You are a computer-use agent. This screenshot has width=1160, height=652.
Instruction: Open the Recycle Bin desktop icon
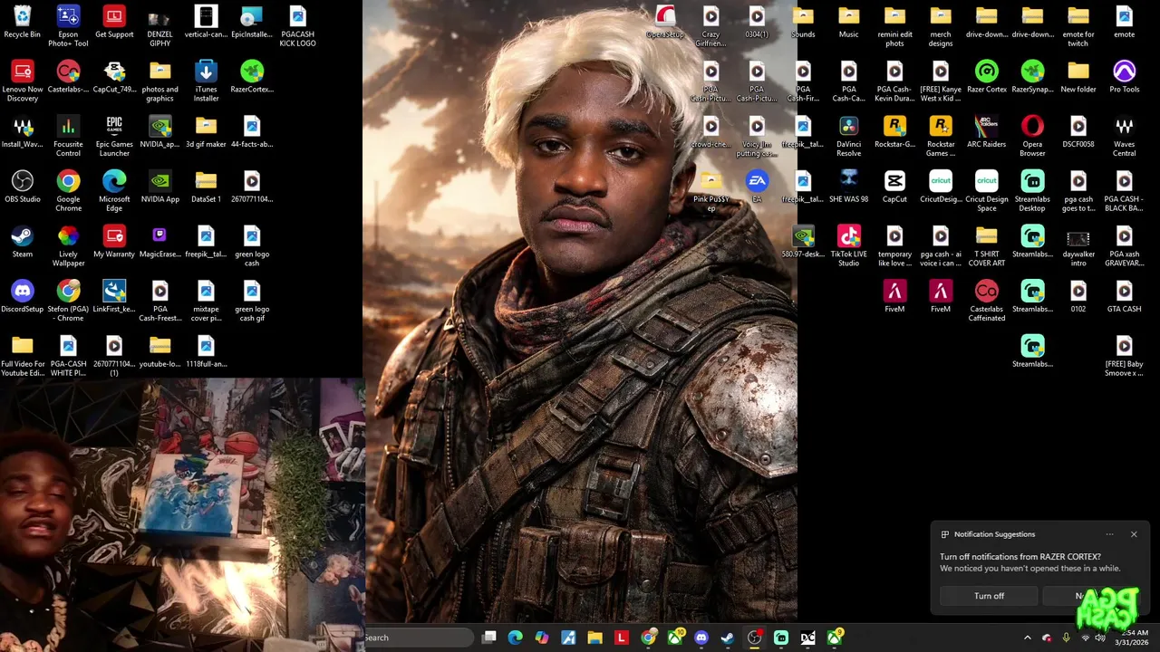pyautogui.click(x=22, y=23)
